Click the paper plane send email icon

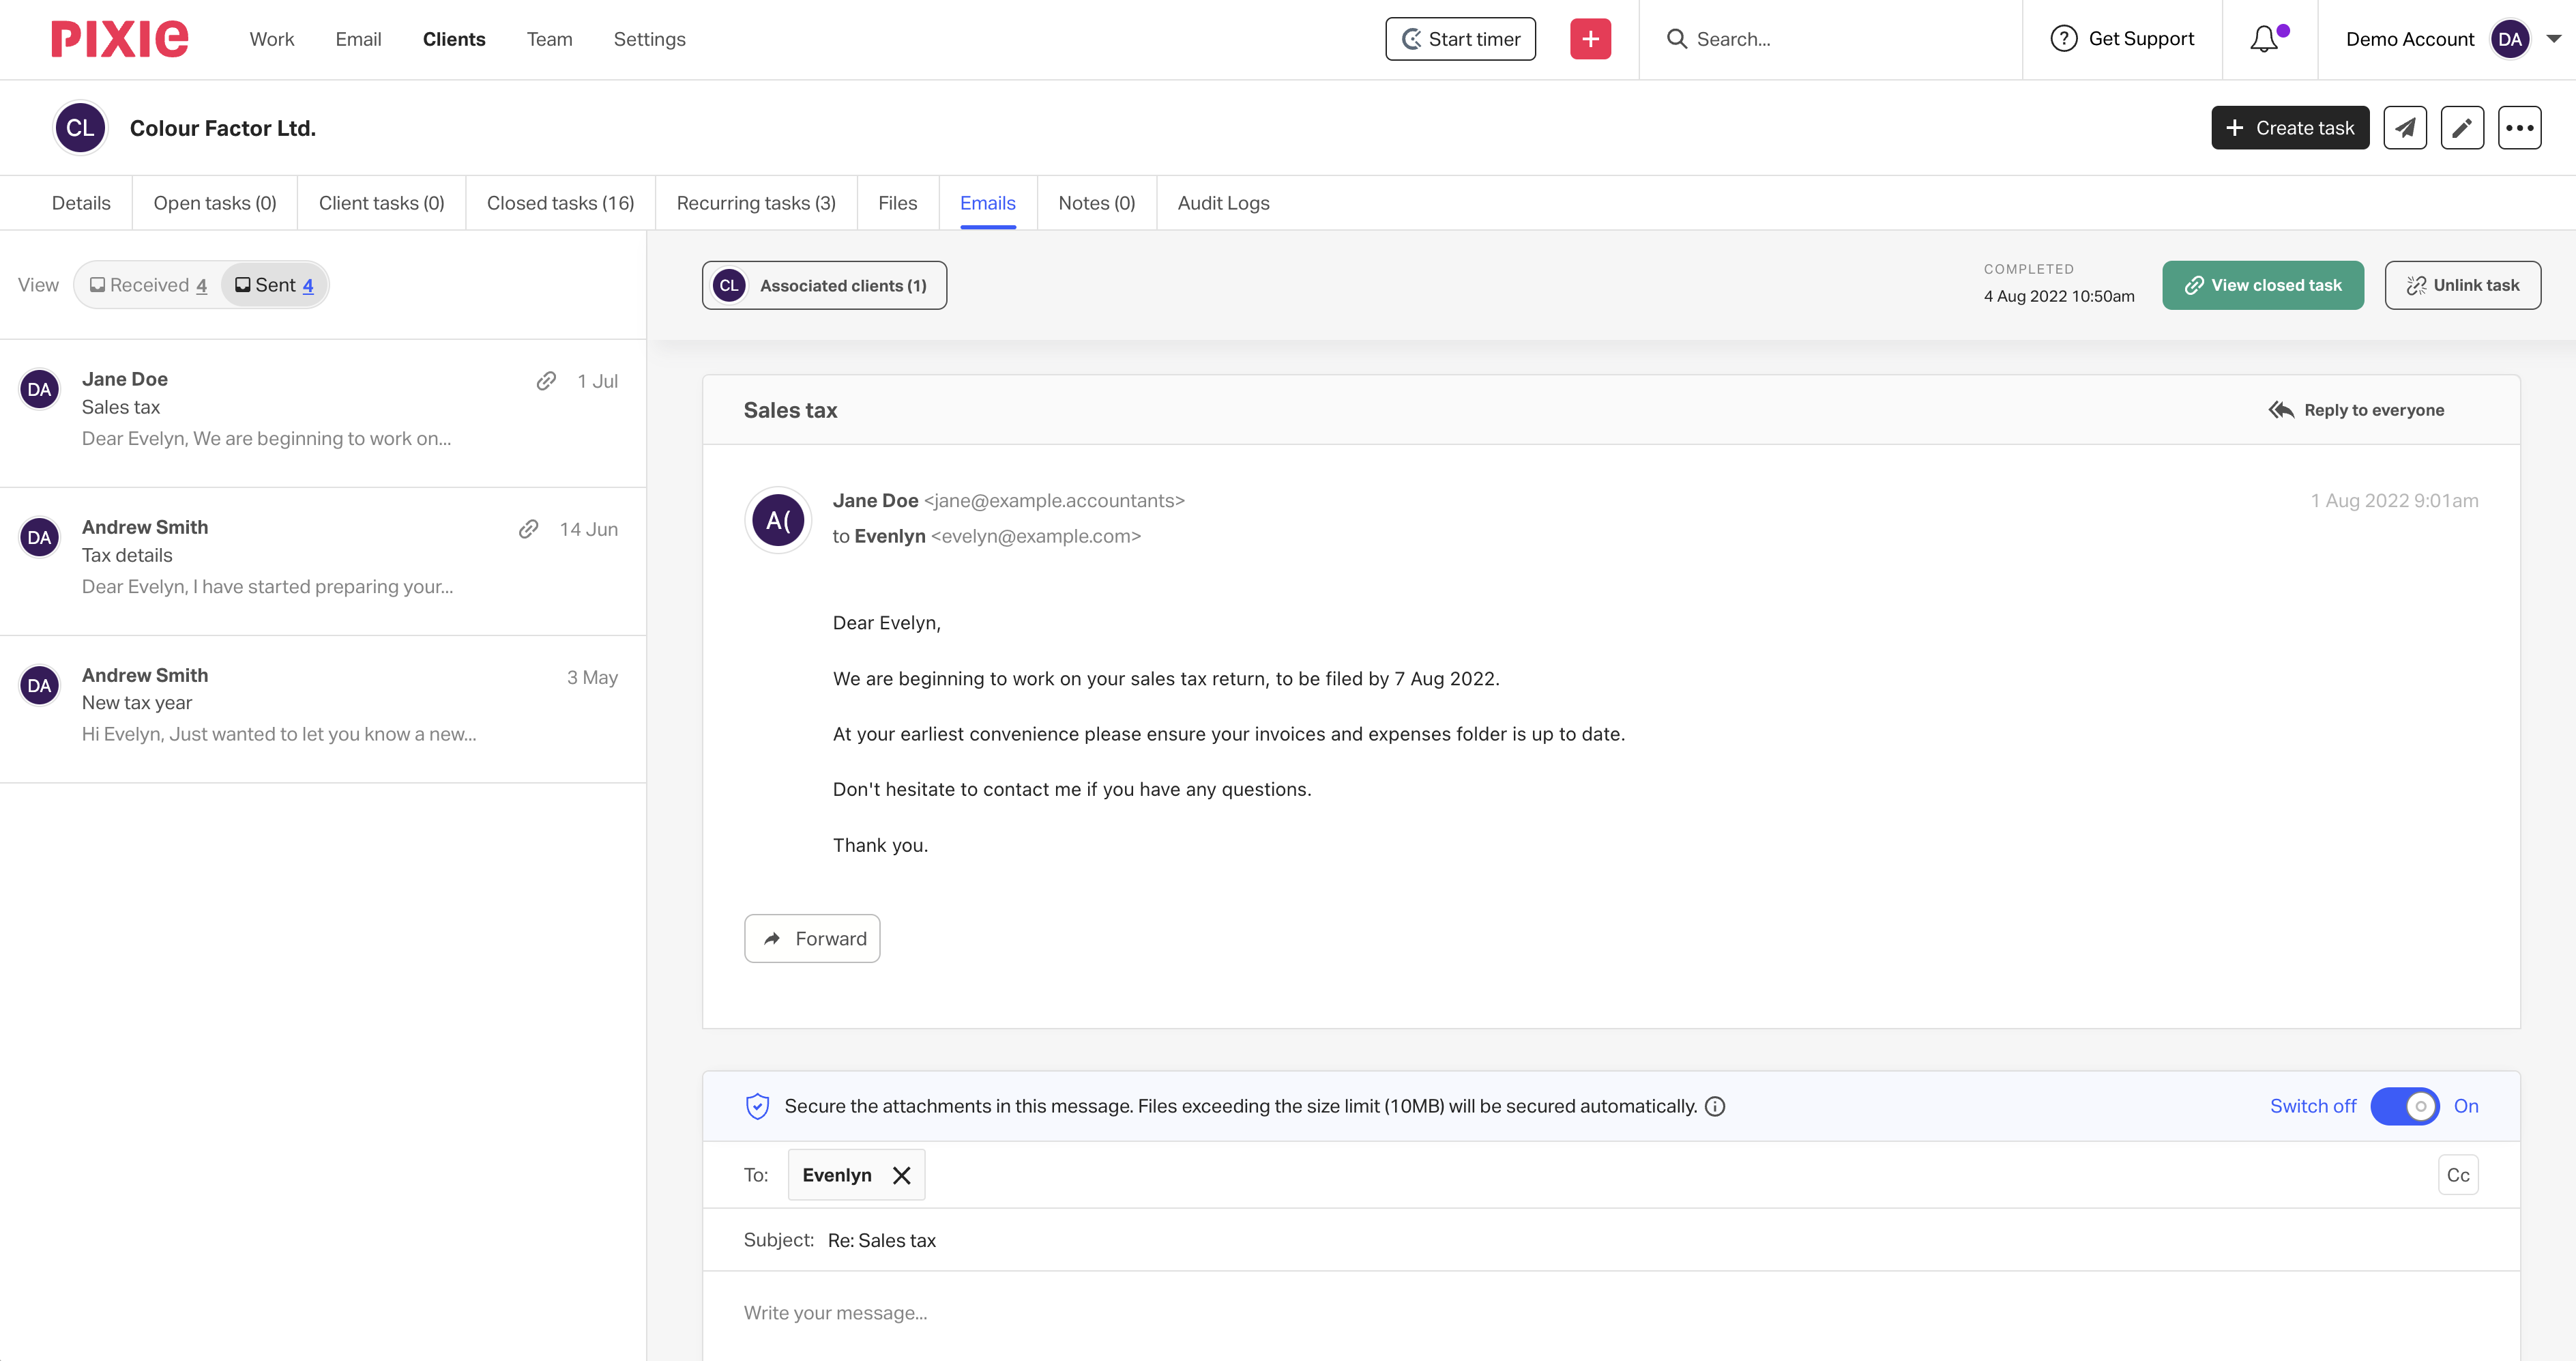[2404, 128]
